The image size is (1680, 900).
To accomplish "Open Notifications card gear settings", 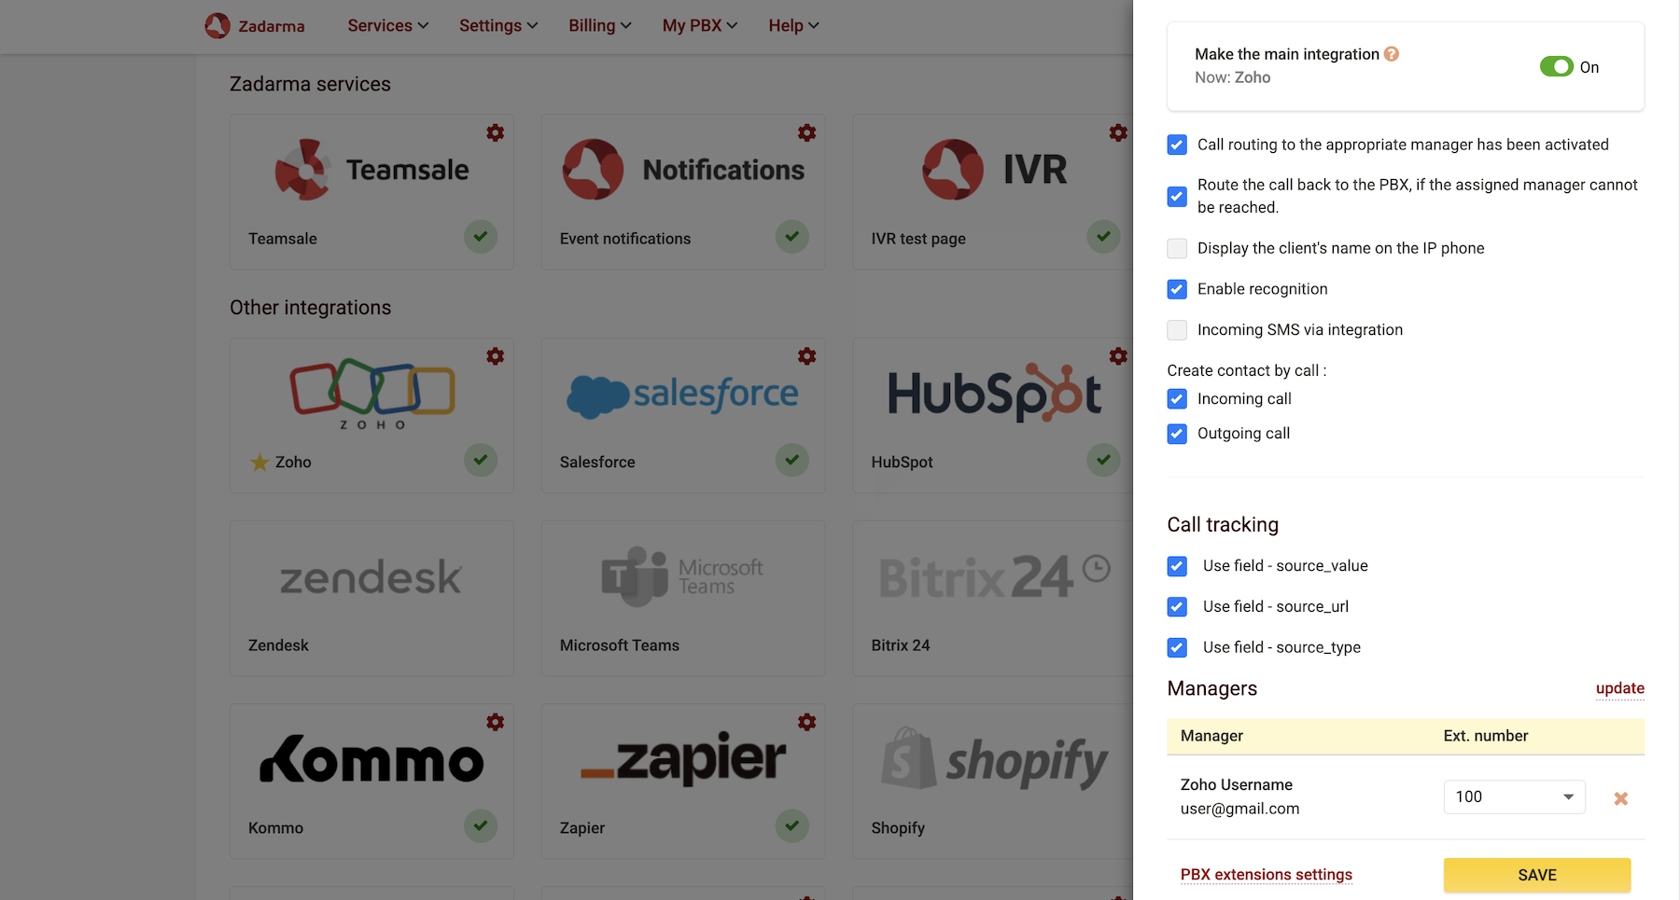I will click(807, 133).
